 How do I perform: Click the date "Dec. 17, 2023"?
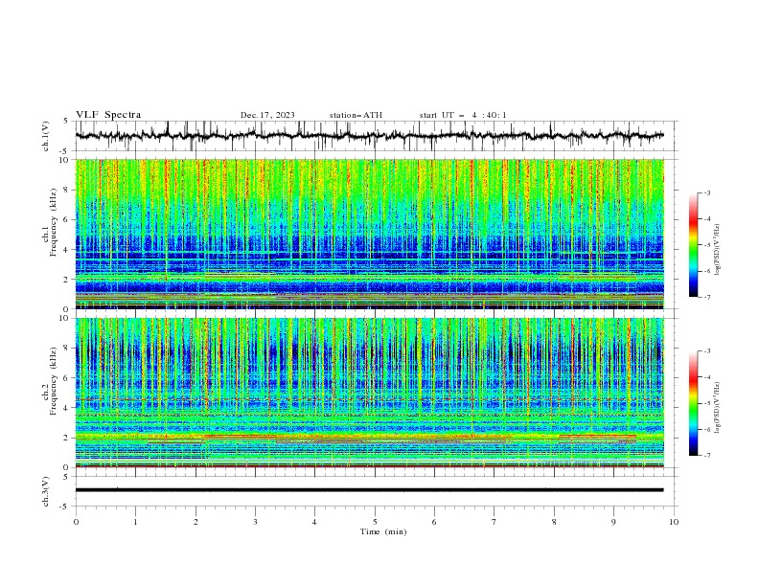(267, 115)
